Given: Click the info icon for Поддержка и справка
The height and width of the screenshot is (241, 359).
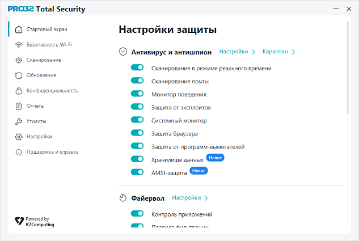Looking at the screenshot, I should click(19, 152).
